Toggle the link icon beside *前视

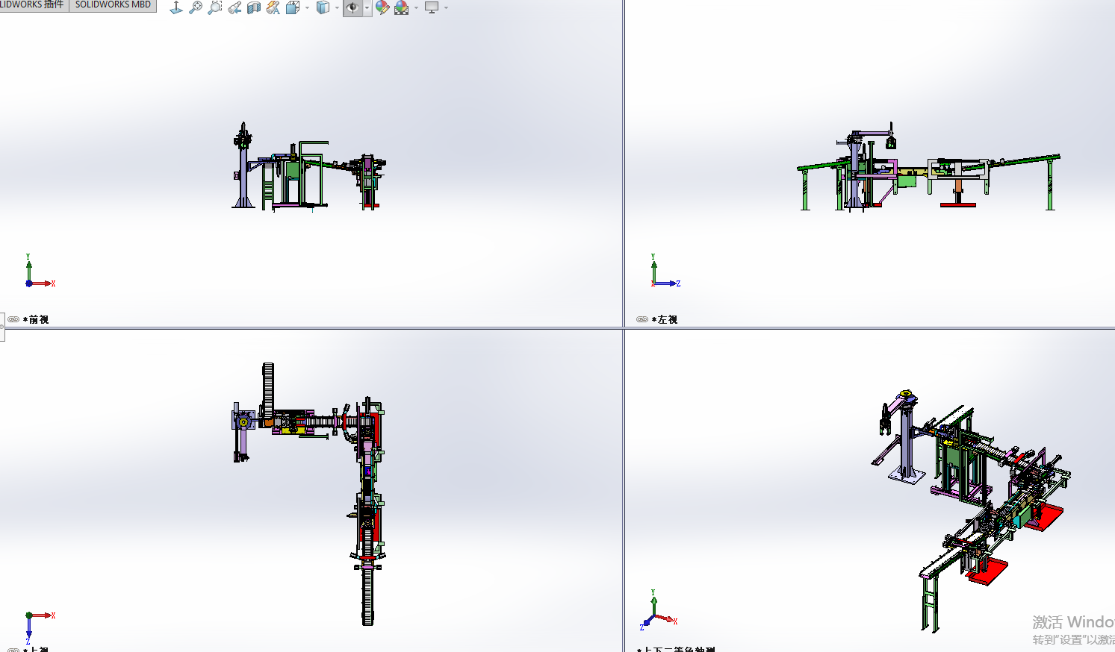[13, 319]
